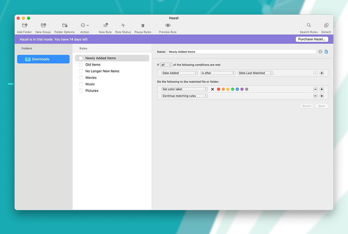Open the Date Added condition dropdown
The height and width of the screenshot is (234, 348).
coord(180,73)
